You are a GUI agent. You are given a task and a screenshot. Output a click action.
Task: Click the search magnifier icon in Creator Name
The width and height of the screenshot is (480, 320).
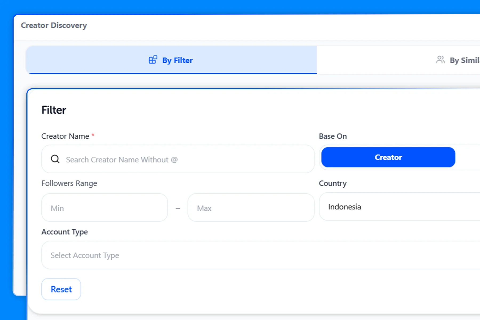pos(55,159)
